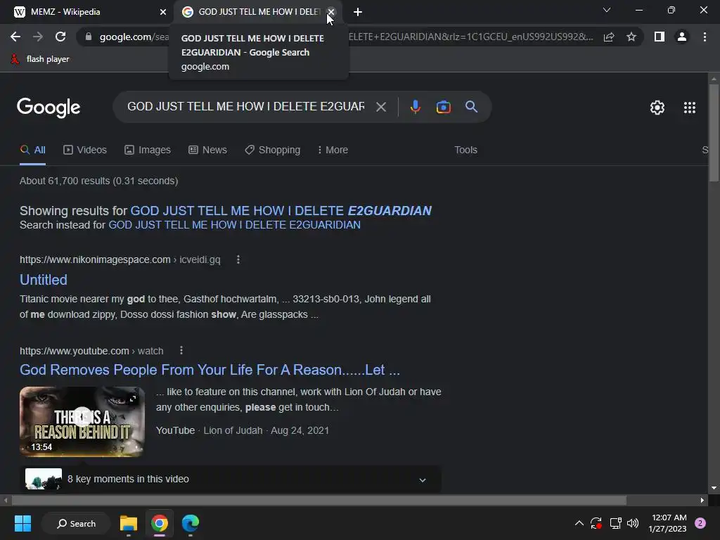Switch to the Images tab
Screen dimensions: 720x540
148,150
